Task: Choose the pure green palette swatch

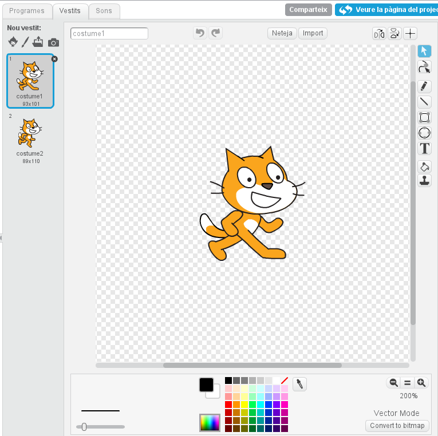Action: 252,405
